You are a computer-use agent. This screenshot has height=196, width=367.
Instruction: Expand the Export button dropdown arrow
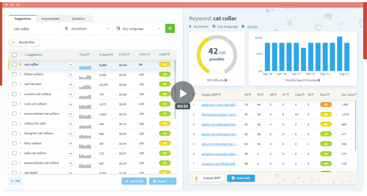pyautogui.click(x=173, y=181)
